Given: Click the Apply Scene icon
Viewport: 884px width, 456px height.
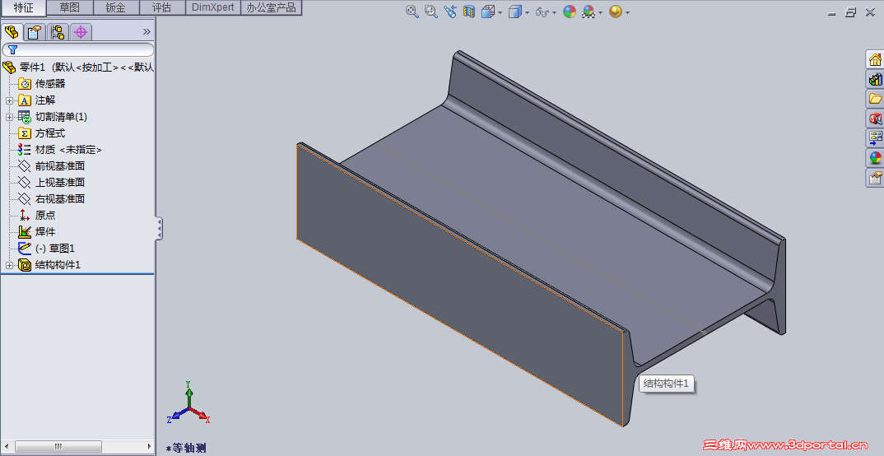Looking at the screenshot, I should click(x=589, y=12).
